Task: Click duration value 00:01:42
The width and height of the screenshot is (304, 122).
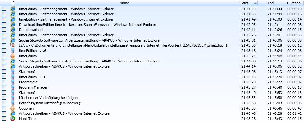Action: point(294,113)
